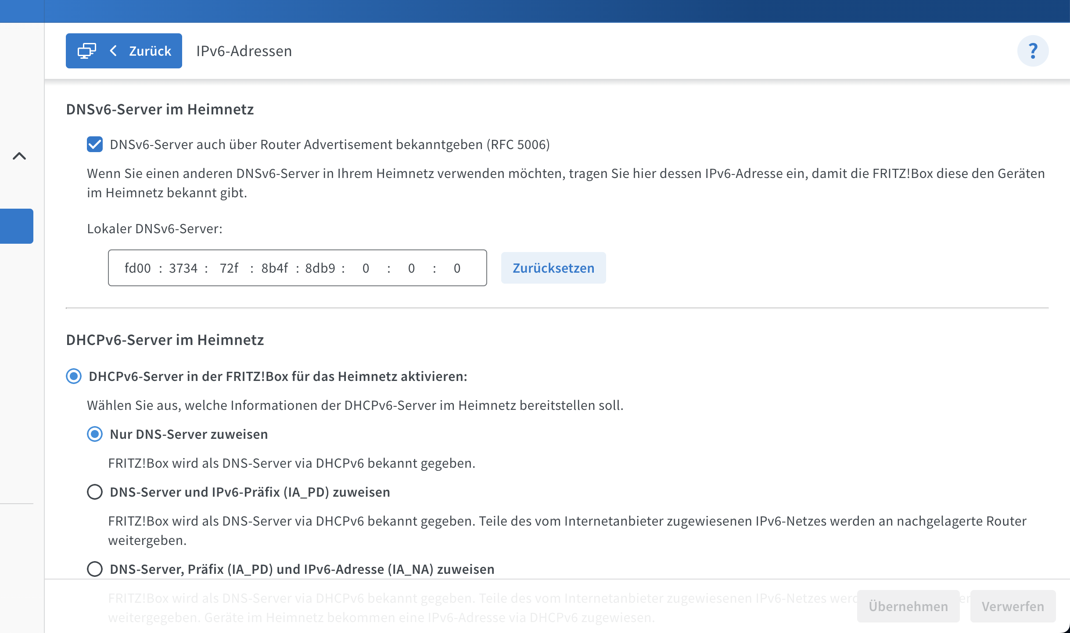Click the Übernehmen button
1070x633 pixels.
point(908,606)
